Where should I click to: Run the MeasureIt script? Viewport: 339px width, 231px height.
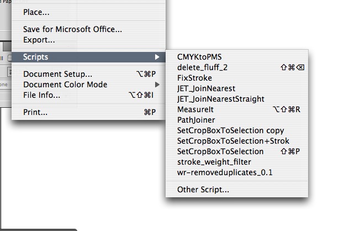(237, 109)
